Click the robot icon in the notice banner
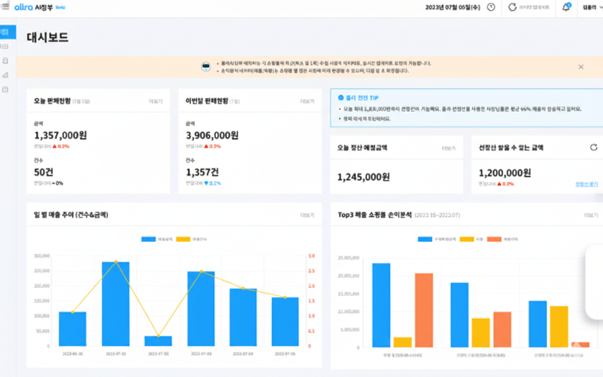Screen dimensions: 603x377 [x=206, y=67]
